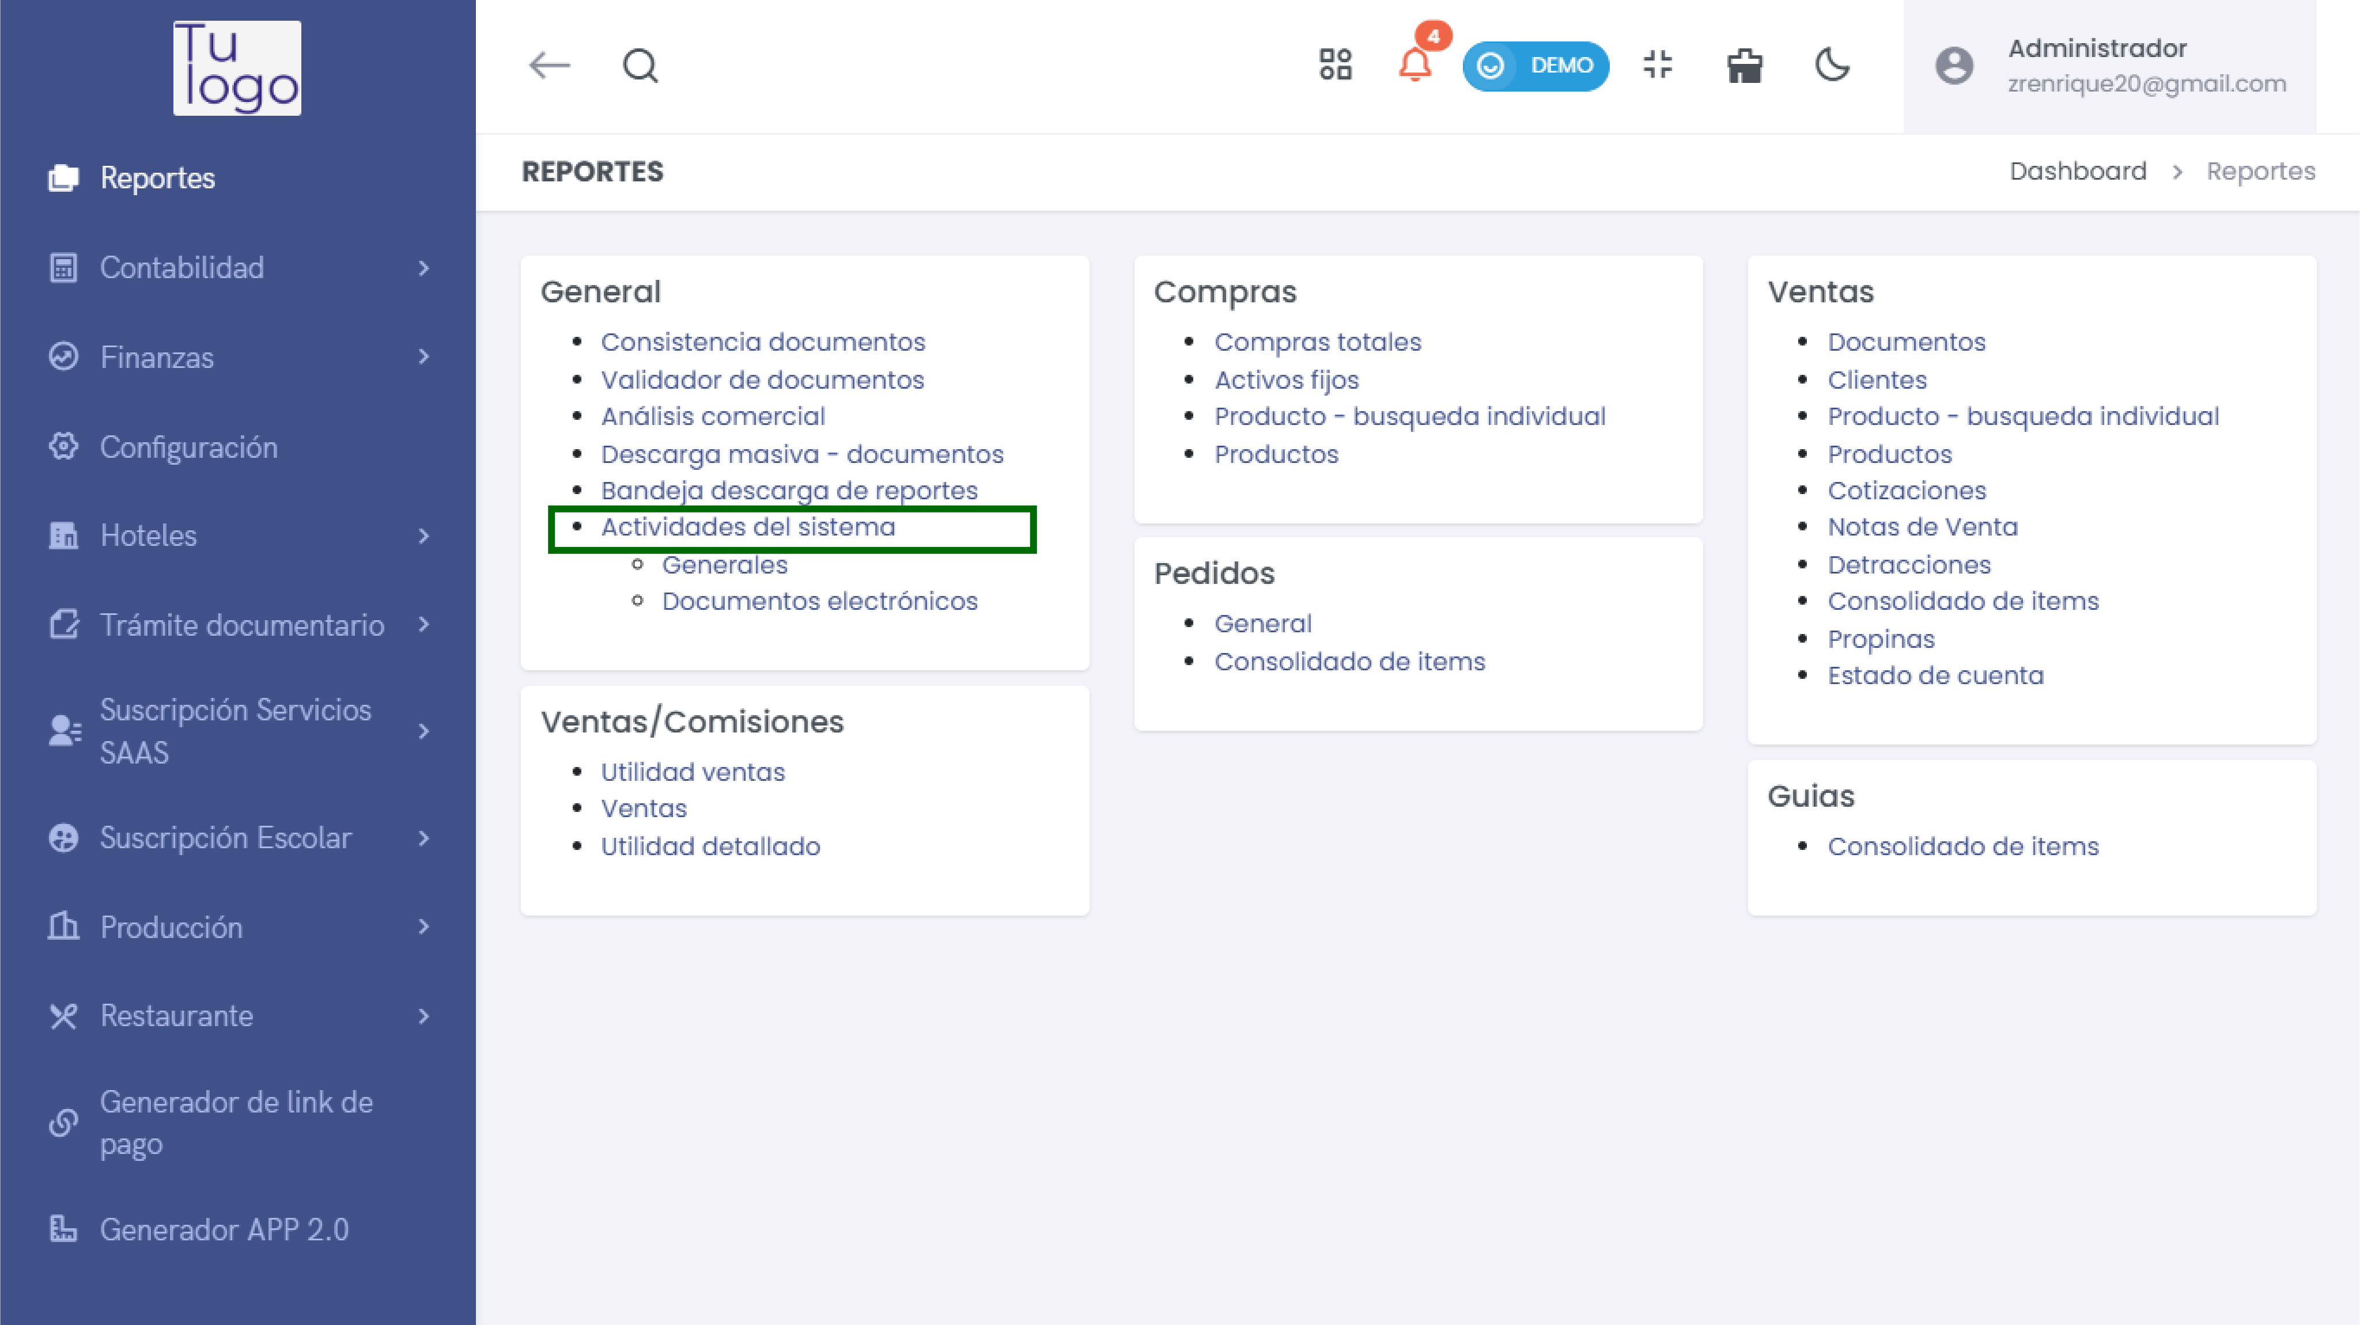Expand Suscripción Servicios SAAS chevron
This screenshot has width=2360, height=1325.
click(423, 731)
